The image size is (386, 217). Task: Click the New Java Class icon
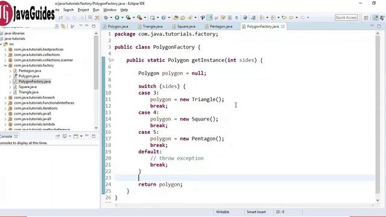tap(163, 17)
